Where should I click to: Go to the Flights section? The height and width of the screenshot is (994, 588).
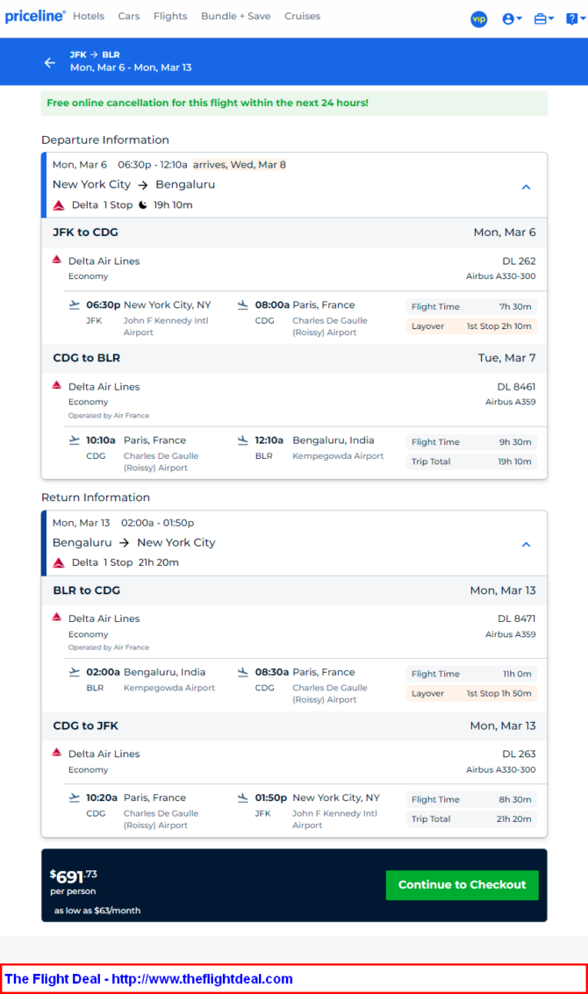170,17
